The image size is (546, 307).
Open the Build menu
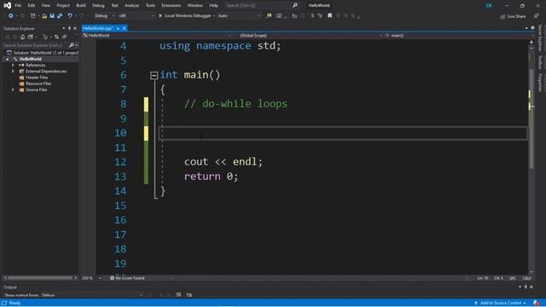pyautogui.click(x=81, y=5)
